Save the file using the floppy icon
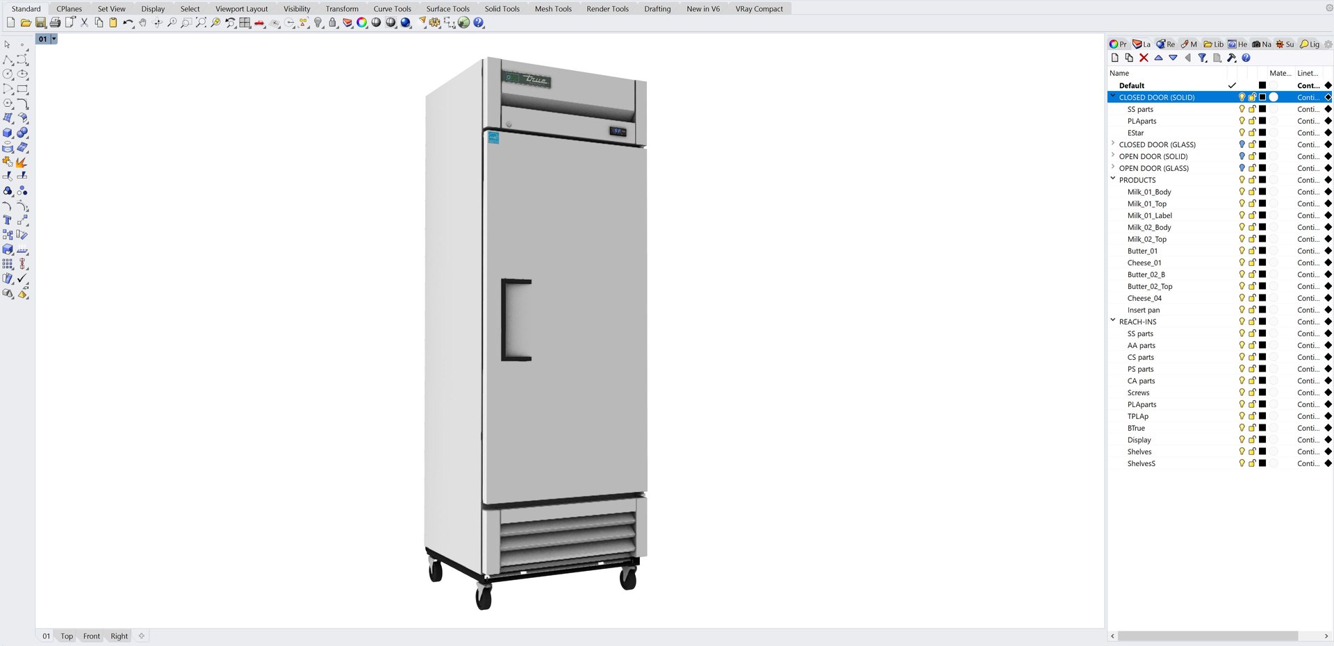Image resolution: width=1334 pixels, height=646 pixels. (40, 23)
